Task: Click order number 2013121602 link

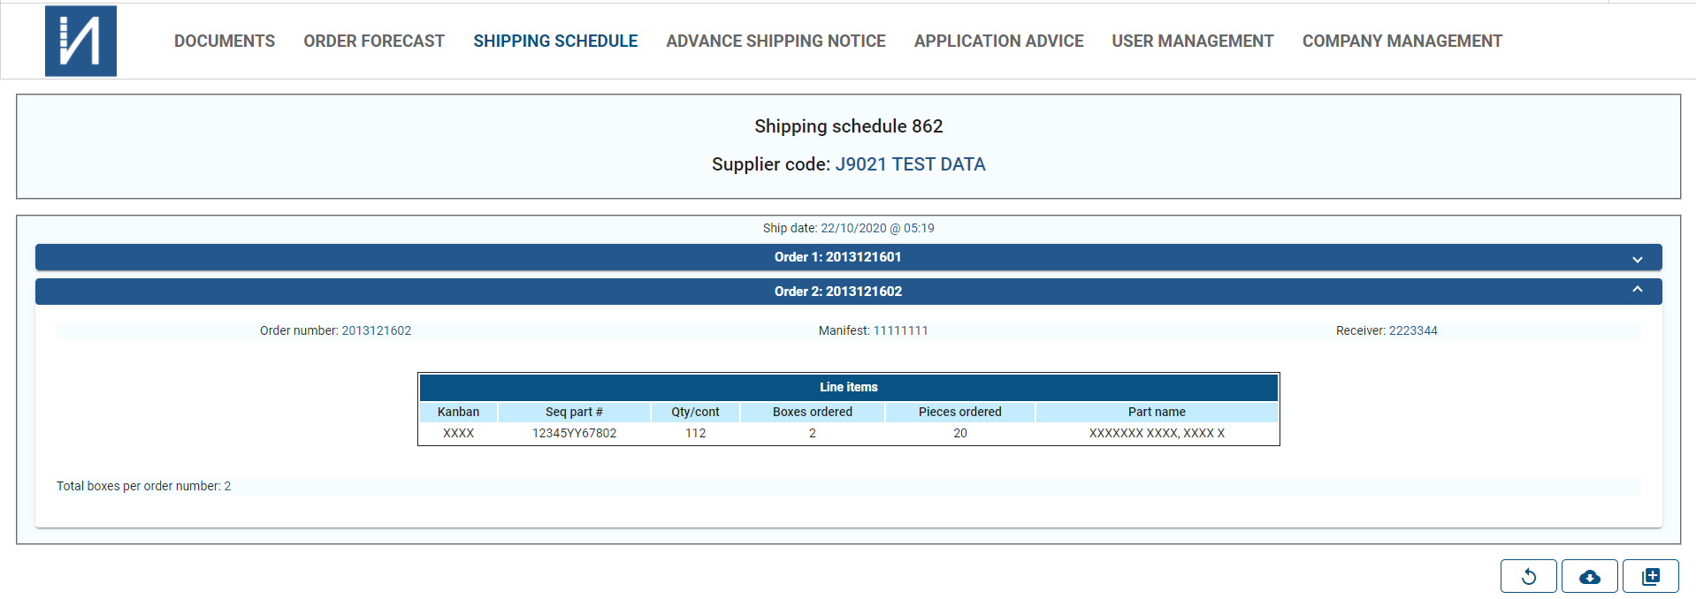Action: click(377, 330)
